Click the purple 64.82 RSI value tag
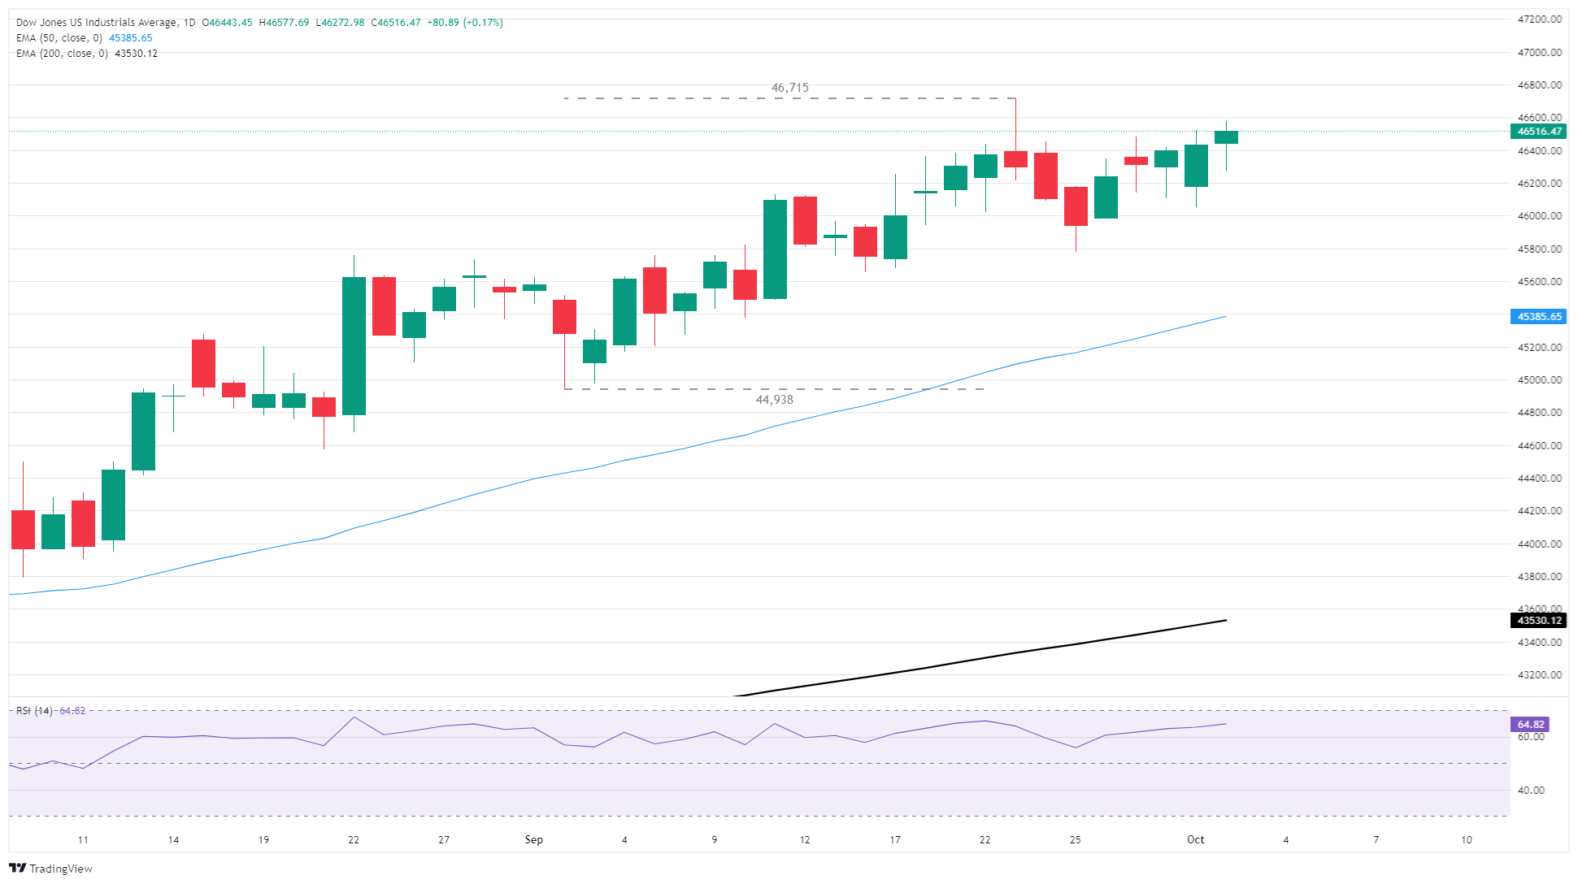Image resolution: width=1578 pixels, height=884 pixels. (x=1530, y=724)
